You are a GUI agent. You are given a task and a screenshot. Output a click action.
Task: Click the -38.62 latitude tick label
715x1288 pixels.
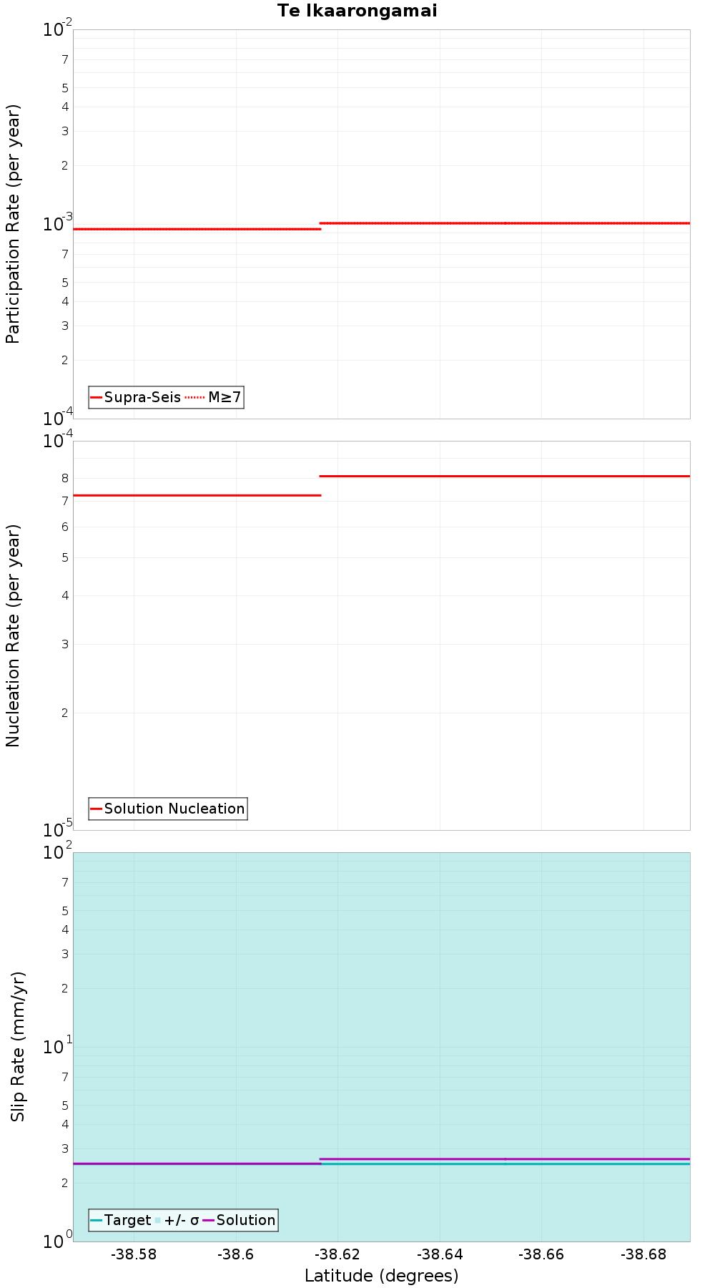(x=338, y=1254)
